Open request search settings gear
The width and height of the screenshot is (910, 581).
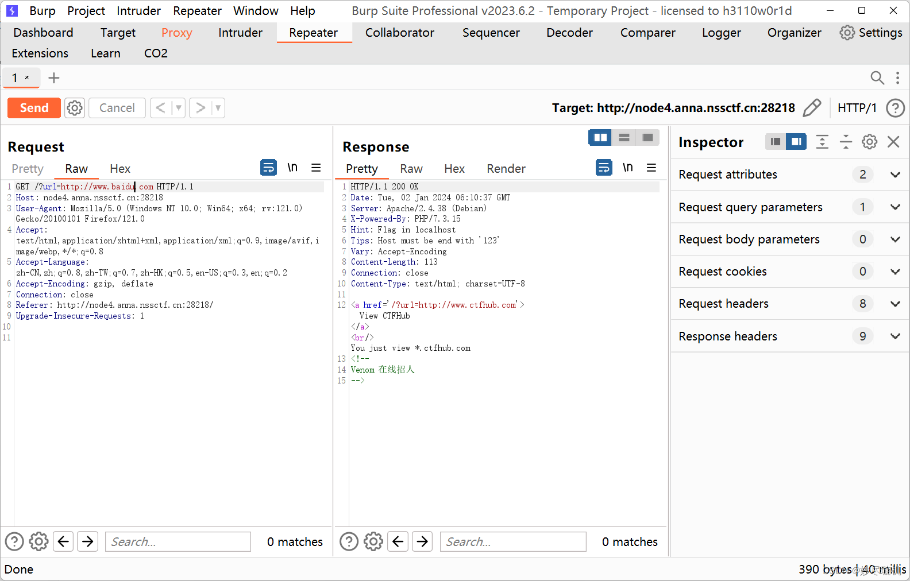pyautogui.click(x=38, y=541)
